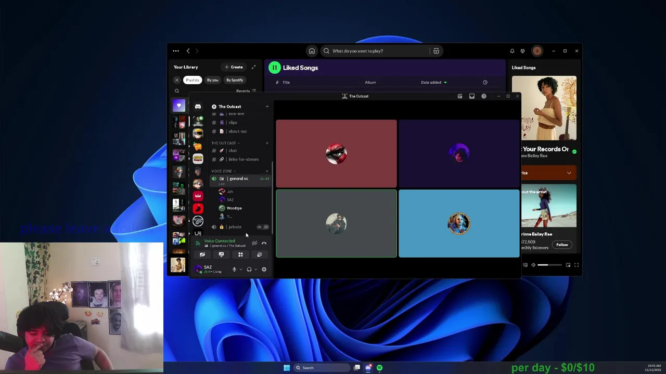Create channel in VOICE ZONE category
666x374 pixels.
(x=267, y=171)
